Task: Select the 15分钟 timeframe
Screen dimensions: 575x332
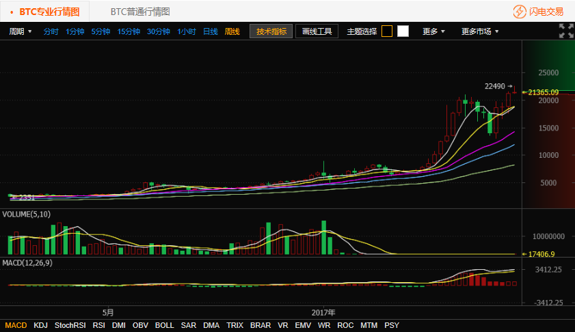Action: click(x=129, y=31)
